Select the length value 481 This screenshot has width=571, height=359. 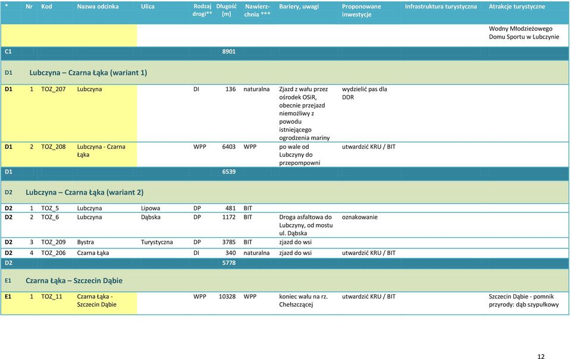pos(231,209)
